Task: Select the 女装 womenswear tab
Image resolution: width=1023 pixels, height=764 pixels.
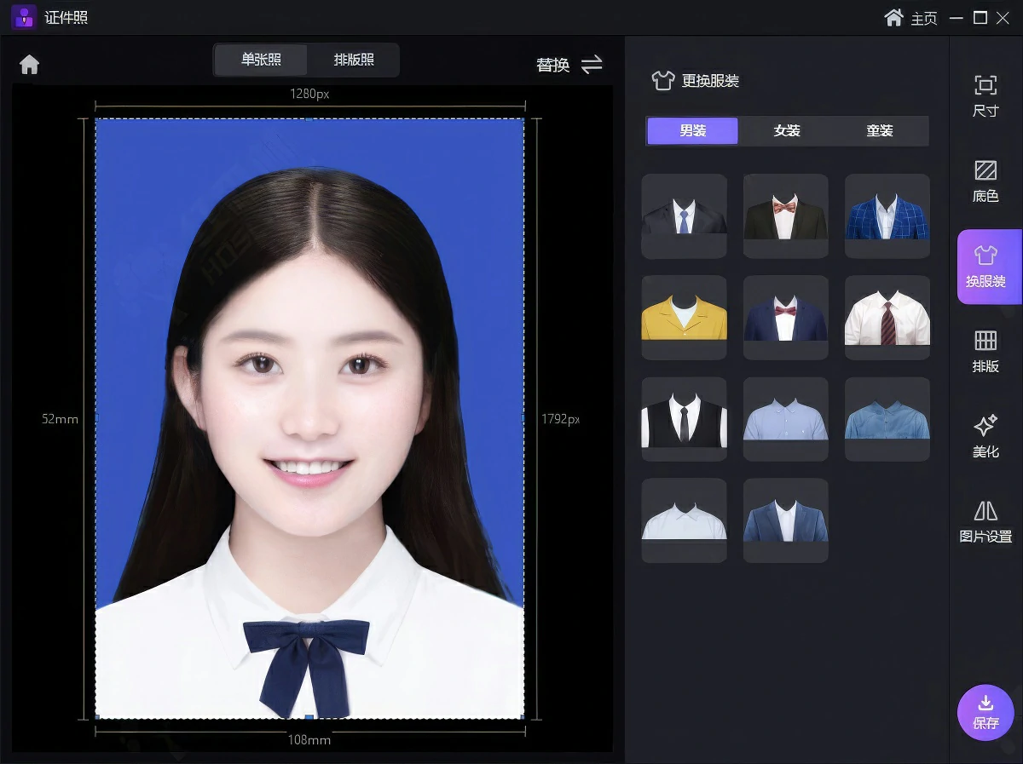Action: (x=787, y=131)
